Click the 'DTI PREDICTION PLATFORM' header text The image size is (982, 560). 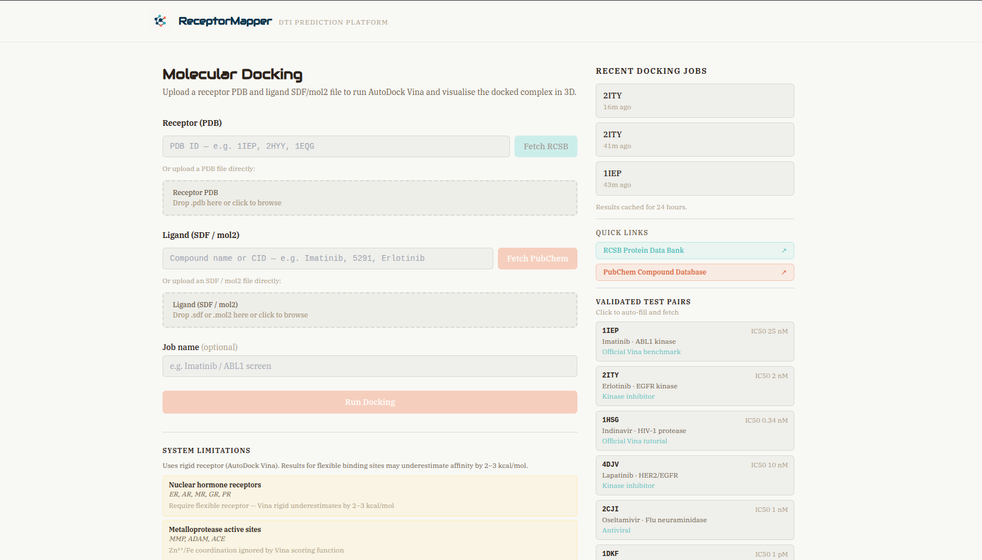tap(333, 22)
